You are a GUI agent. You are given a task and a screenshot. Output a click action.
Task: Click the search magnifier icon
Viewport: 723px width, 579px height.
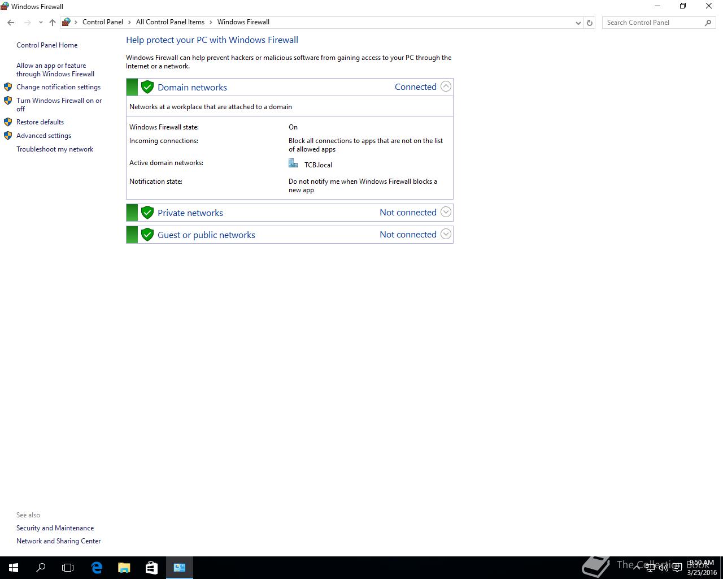(x=708, y=23)
